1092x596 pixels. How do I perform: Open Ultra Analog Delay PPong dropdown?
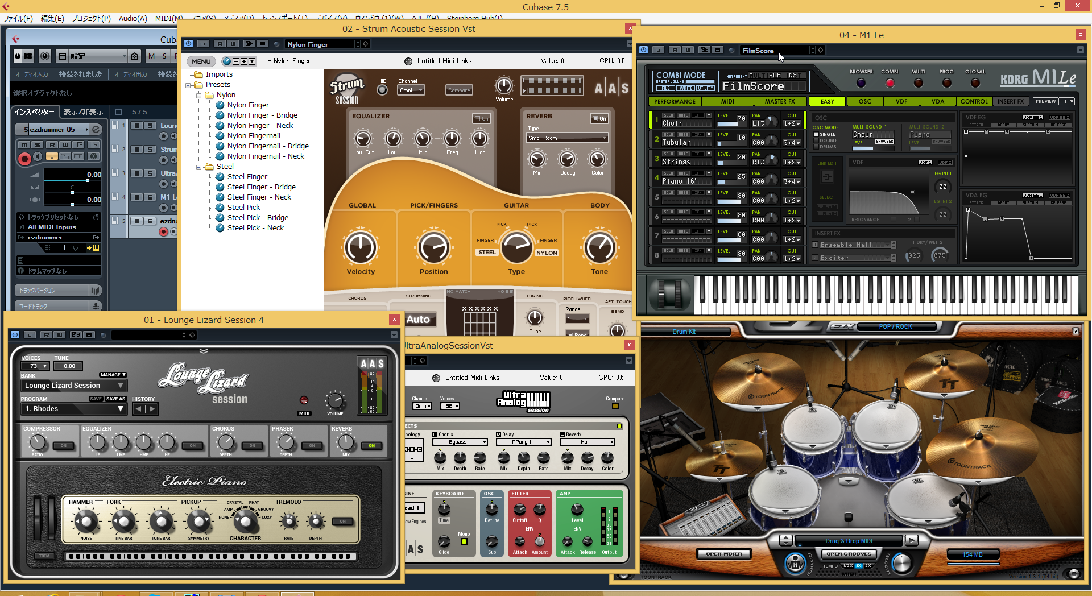524,442
